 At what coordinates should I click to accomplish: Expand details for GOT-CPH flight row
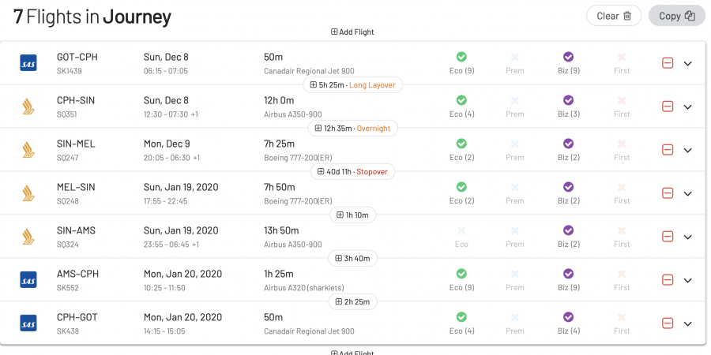pos(687,63)
